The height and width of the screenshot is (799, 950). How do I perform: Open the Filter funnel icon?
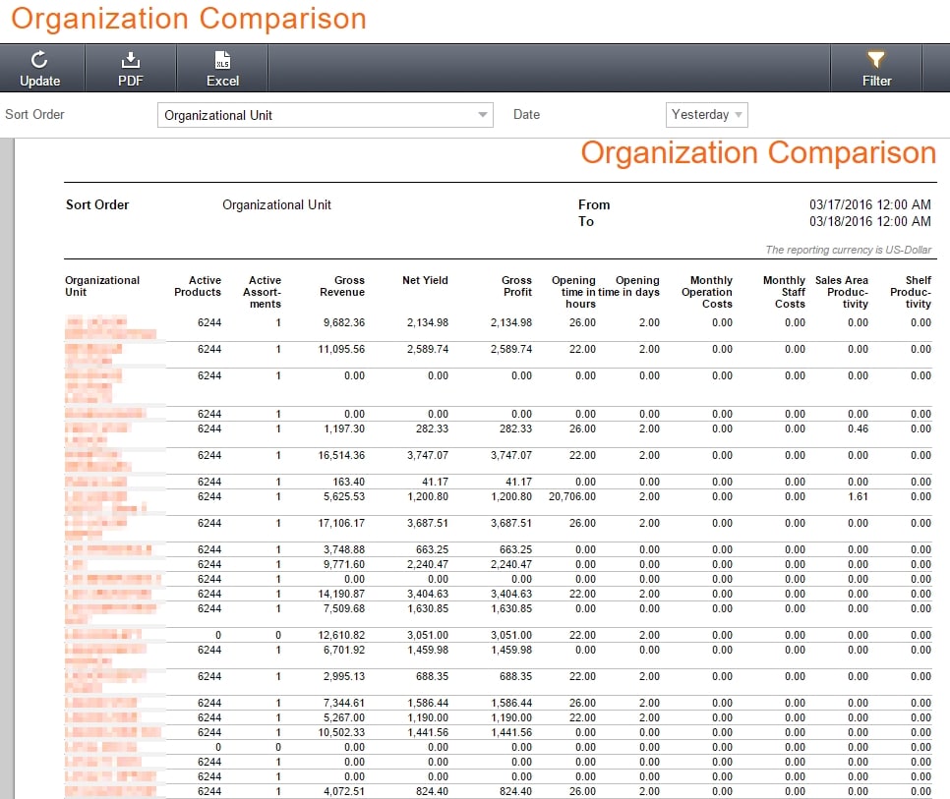pyautogui.click(x=876, y=59)
